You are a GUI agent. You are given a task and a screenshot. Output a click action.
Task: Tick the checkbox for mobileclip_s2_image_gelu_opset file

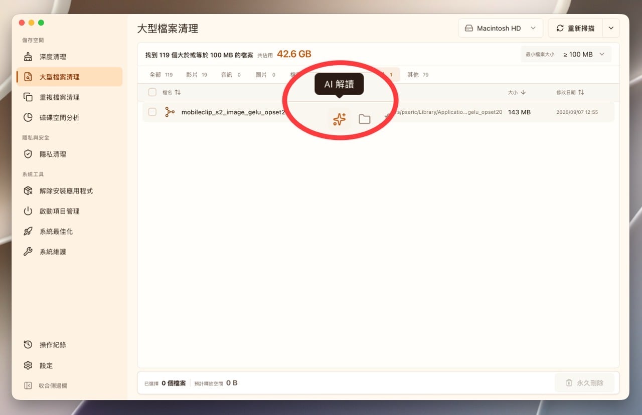[x=152, y=112]
